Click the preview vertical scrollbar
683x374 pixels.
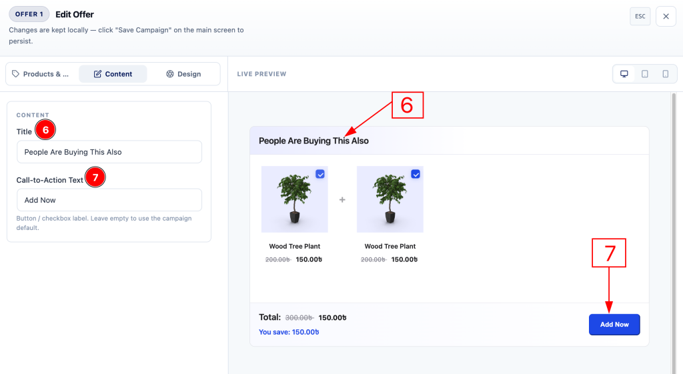674,233
